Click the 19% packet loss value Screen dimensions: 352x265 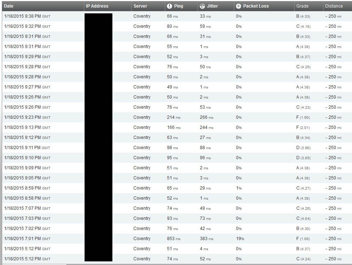(240, 239)
